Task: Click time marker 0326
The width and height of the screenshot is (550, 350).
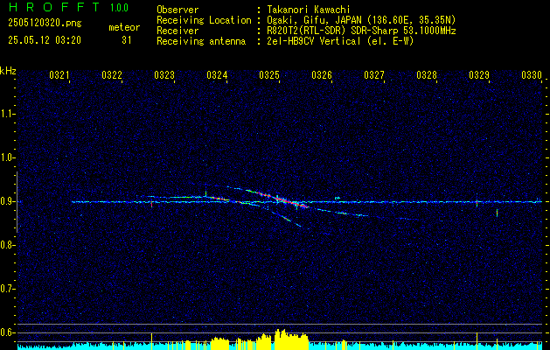Action: pyautogui.click(x=322, y=75)
